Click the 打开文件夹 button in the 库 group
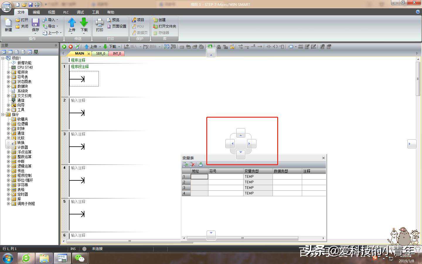Viewport: 422px width, 264px height. click(165, 26)
